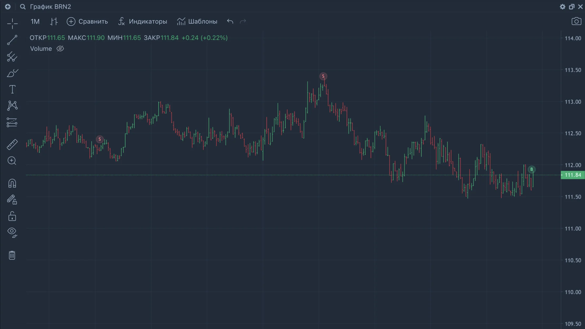Screen dimensions: 585x329
Task: Select the Text annotation tool
Action: (x=12, y=89)
